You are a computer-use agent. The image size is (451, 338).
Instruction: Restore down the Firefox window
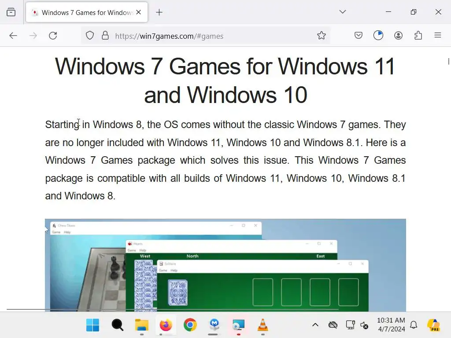coord(413,12)
